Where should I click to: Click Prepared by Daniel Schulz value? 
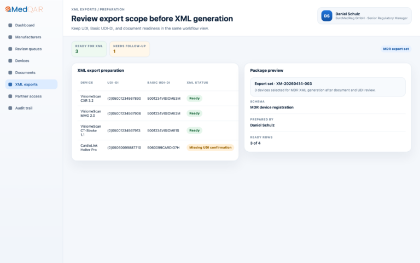262,125
